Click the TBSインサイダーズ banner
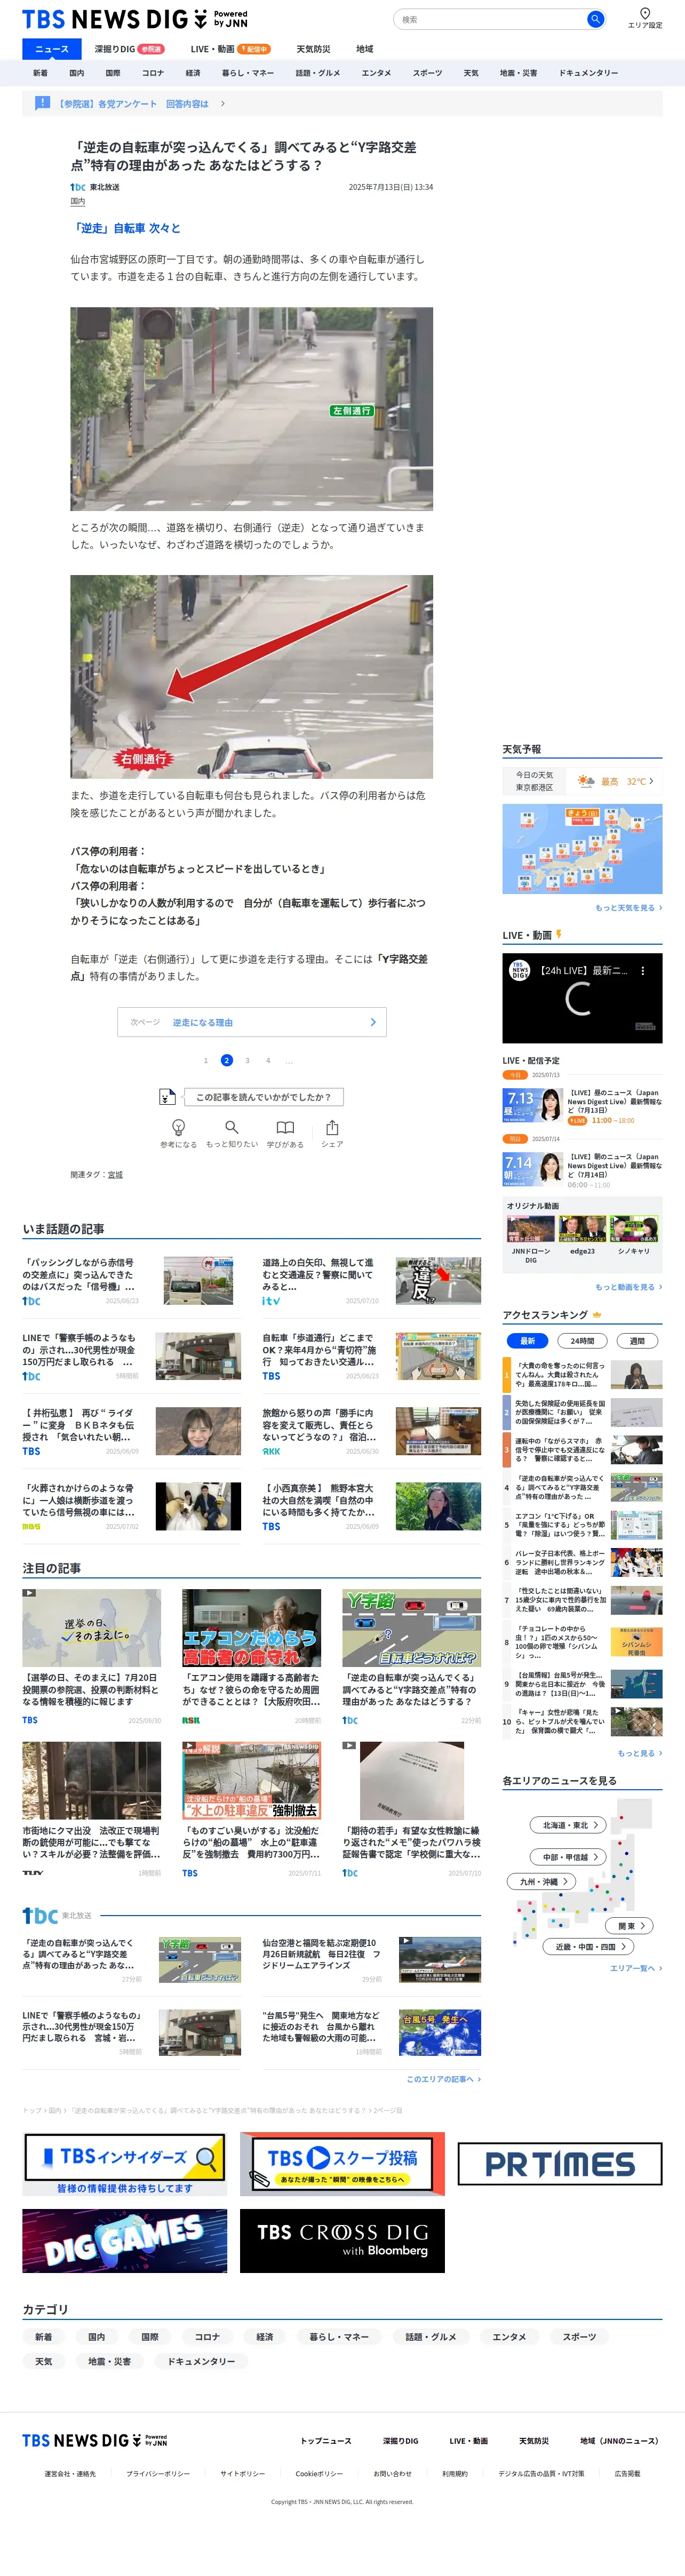685x2576 pixels. (125, 2164)
